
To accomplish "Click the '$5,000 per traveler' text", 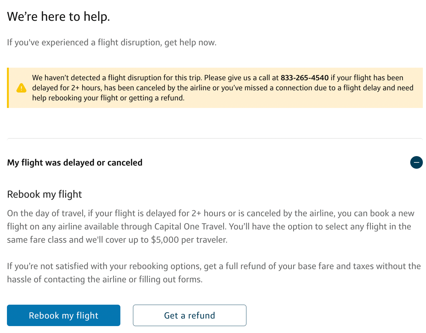I will pyautogui.click(x=189, y=240).
